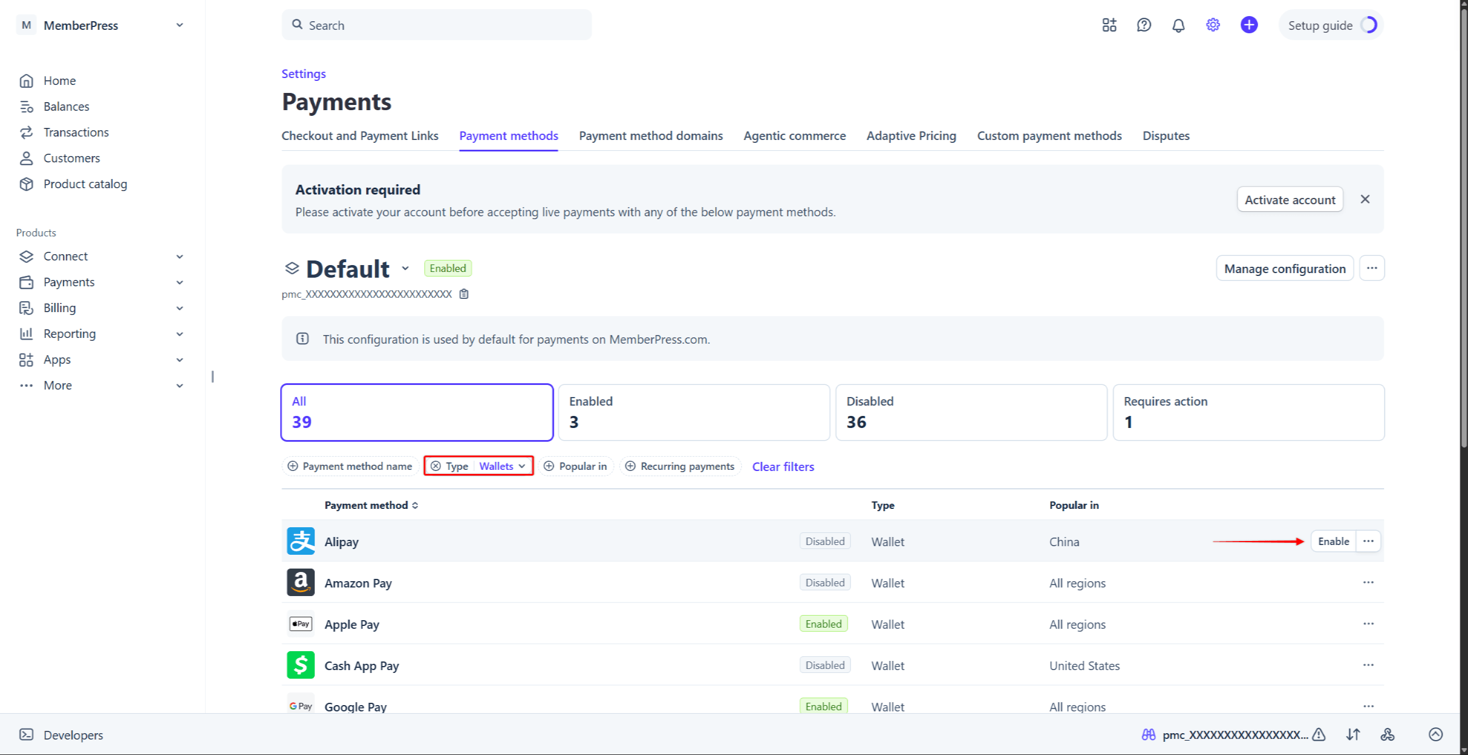Open the Amazon Pay row options ellipsis
The height and width of the screenshot is (755, 1468).
click(1368, 582)
